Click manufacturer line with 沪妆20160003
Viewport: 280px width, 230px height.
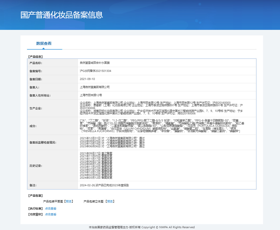point(155,103)
